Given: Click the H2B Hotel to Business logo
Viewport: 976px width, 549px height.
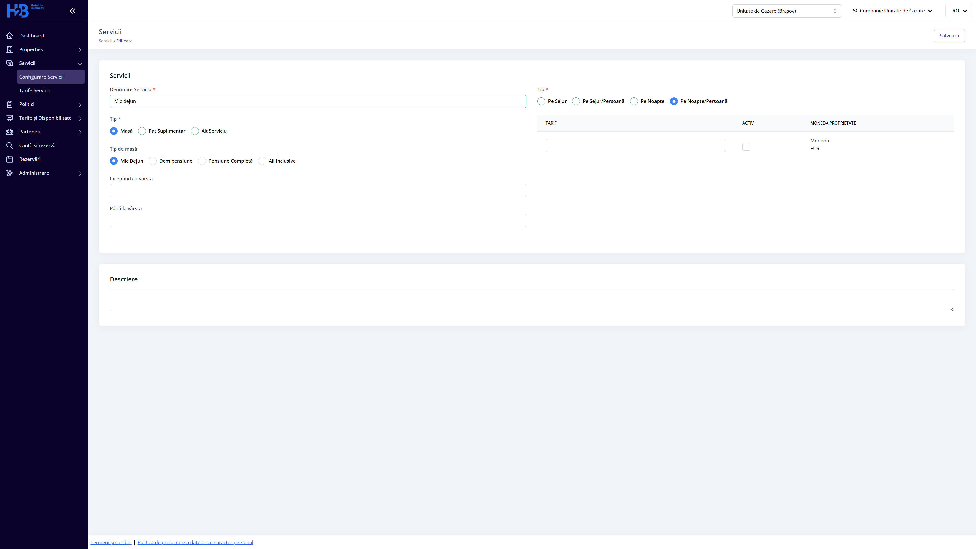Looking at the screenshot, I should click(25, 11).
